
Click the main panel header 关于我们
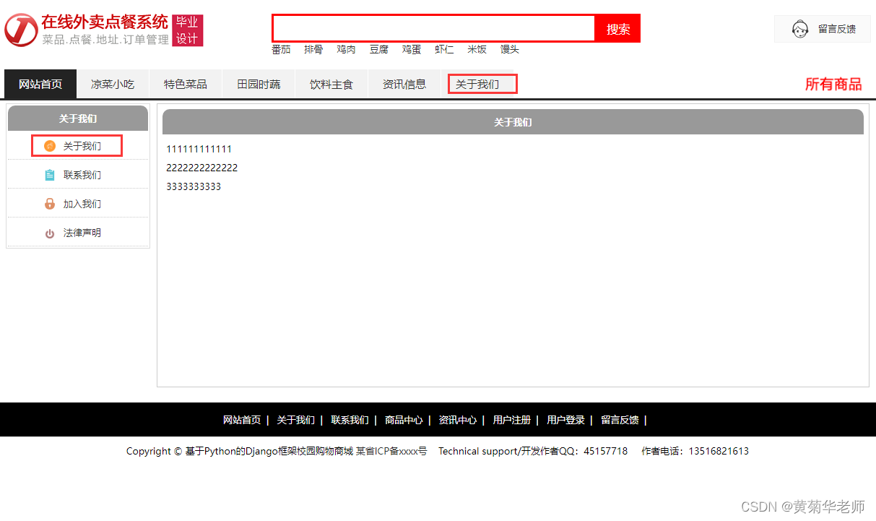513,122
